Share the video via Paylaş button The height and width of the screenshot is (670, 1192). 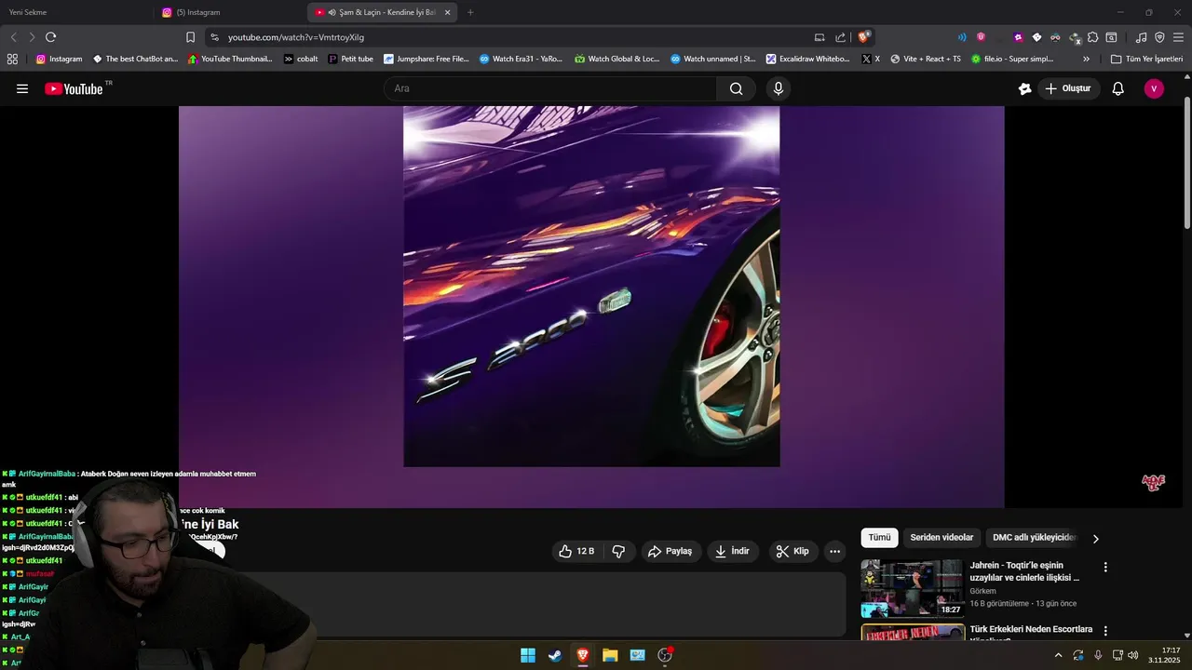click(x=671, y=551)
